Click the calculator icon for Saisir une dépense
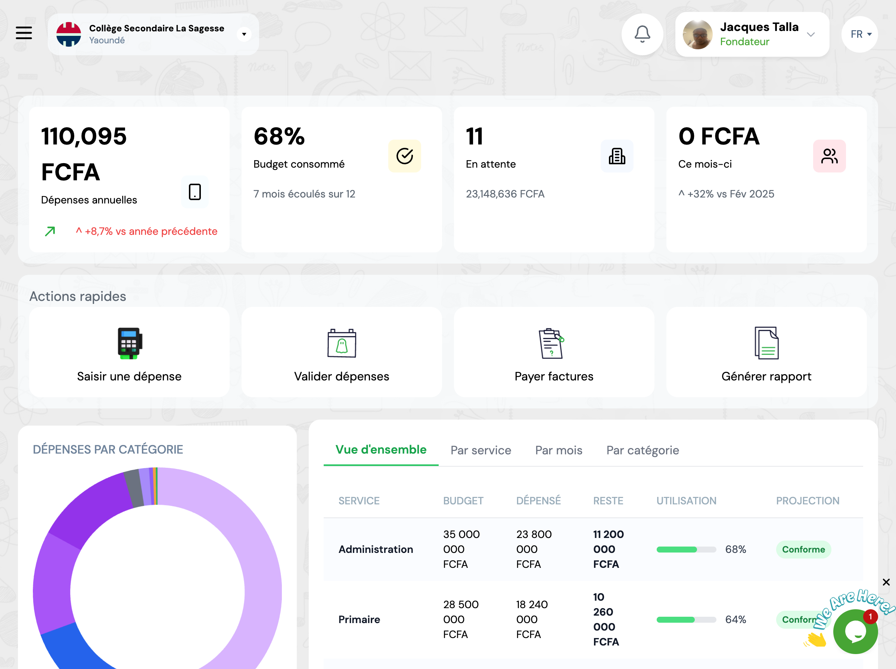 click(129, 343)
